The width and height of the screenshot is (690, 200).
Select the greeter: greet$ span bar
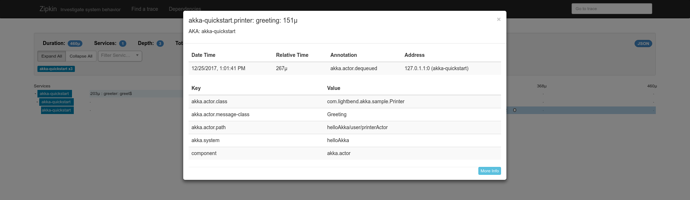coord(136,94)
